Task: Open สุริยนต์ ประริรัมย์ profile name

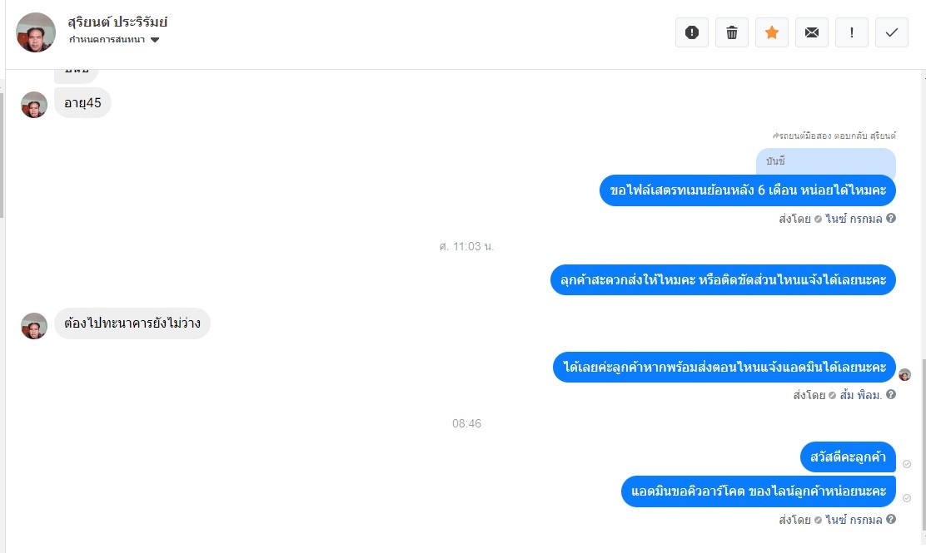Action: click(x=117, y=22)
